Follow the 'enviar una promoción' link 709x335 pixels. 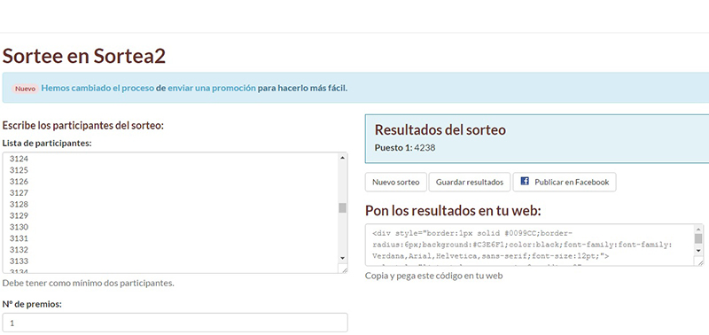coord(212,88)
